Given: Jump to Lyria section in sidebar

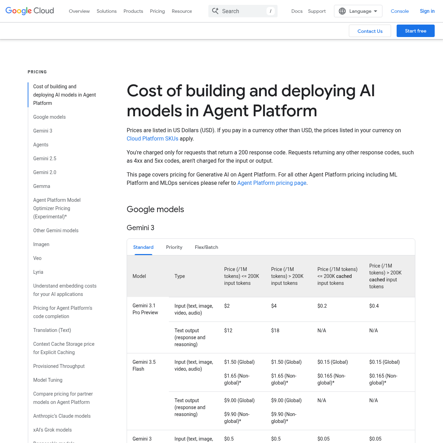Looking at the screenshot, I should [x=38, y=272].
